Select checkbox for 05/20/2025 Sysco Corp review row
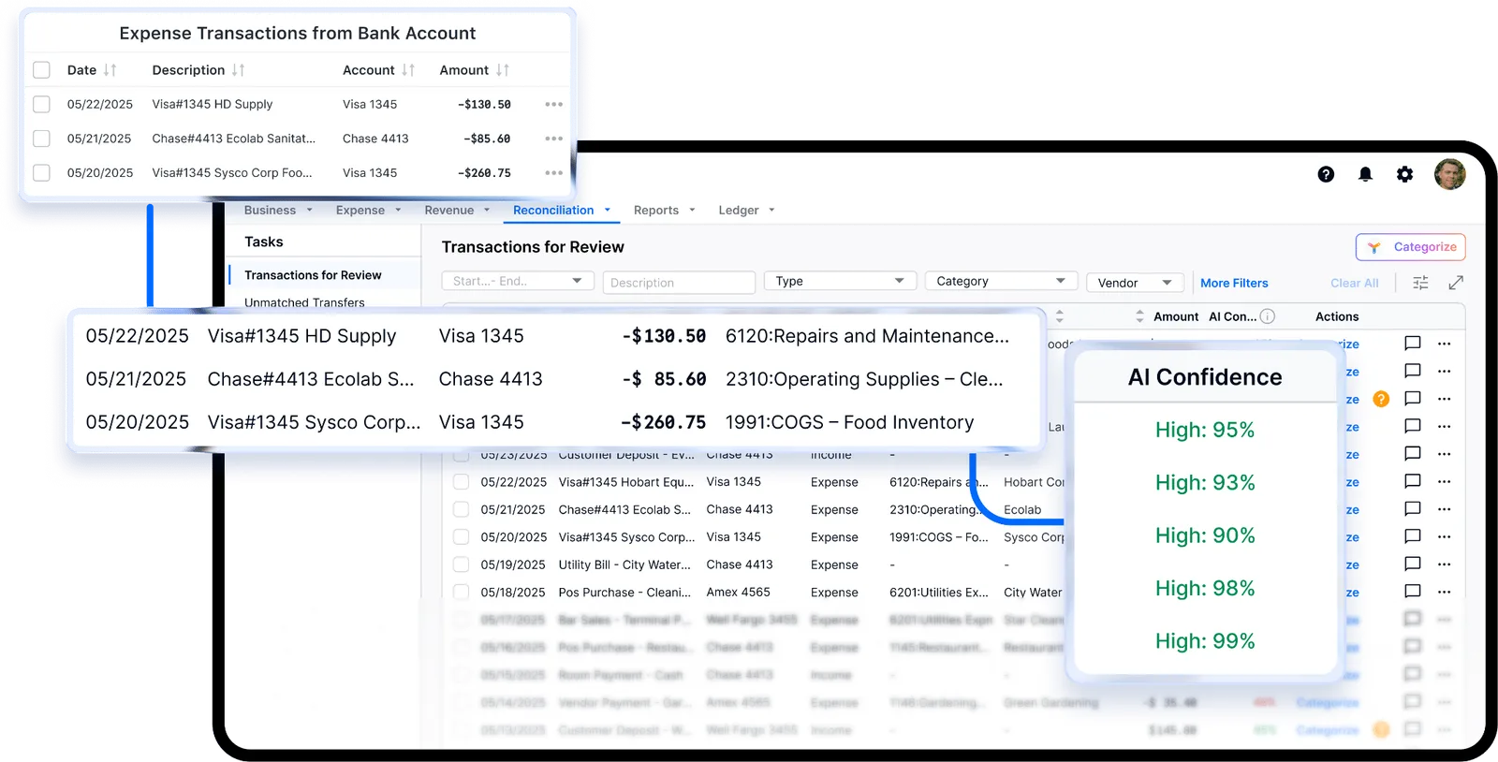This screenshot has height=762, width=1498. (x=461, y=537)
